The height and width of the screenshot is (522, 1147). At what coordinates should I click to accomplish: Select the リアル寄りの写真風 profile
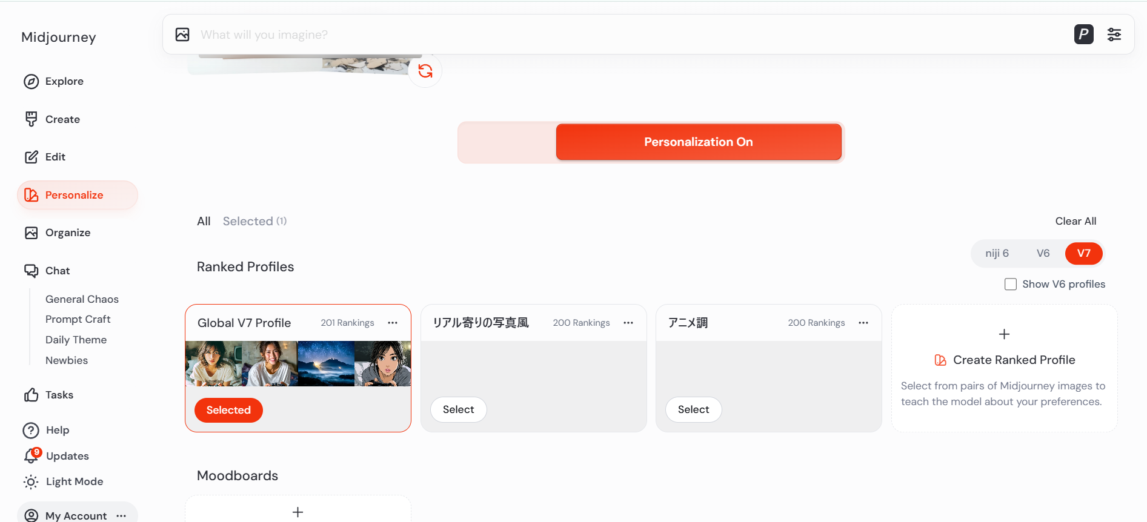pos(458,409)
